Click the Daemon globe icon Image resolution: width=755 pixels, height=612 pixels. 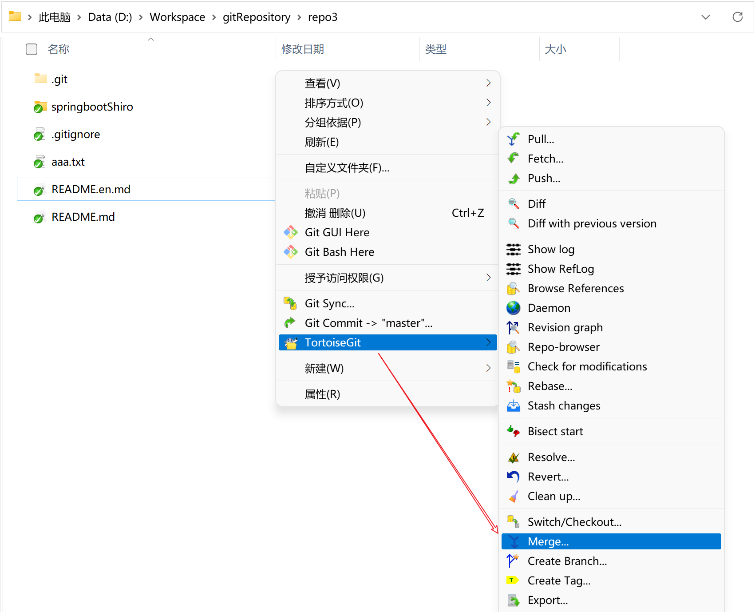pos(513,308)
